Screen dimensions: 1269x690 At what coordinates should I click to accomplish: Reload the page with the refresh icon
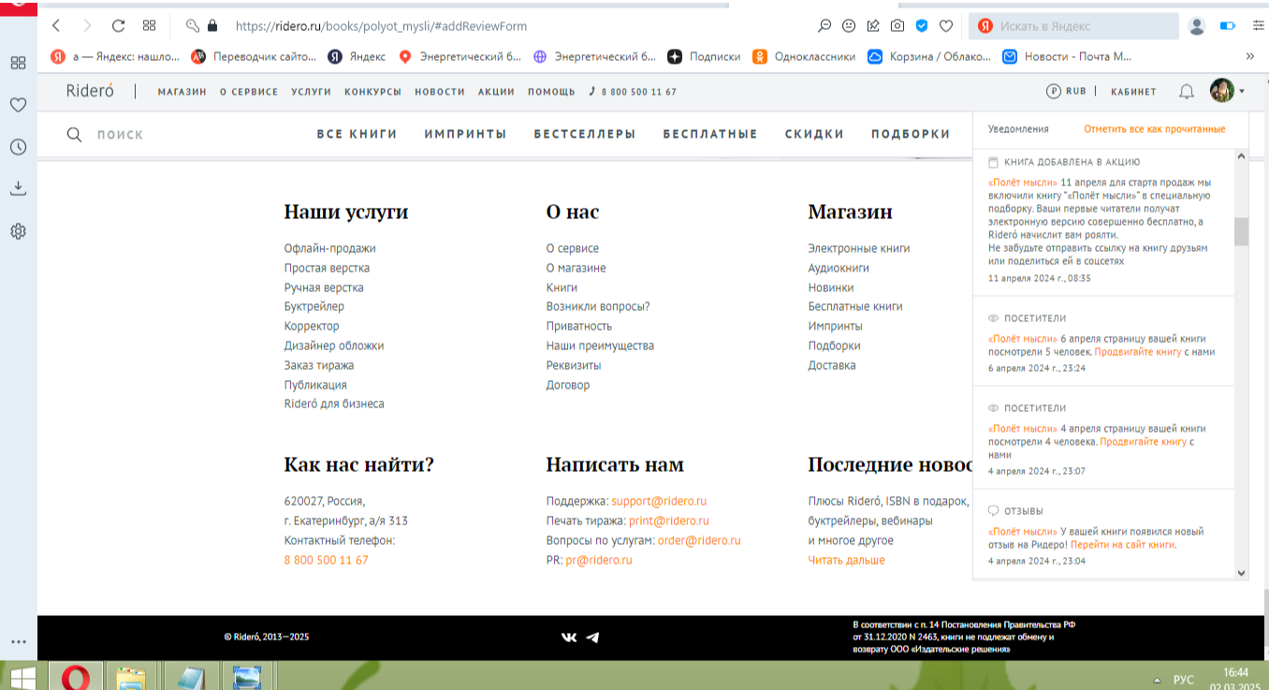(x=118, y=26)
